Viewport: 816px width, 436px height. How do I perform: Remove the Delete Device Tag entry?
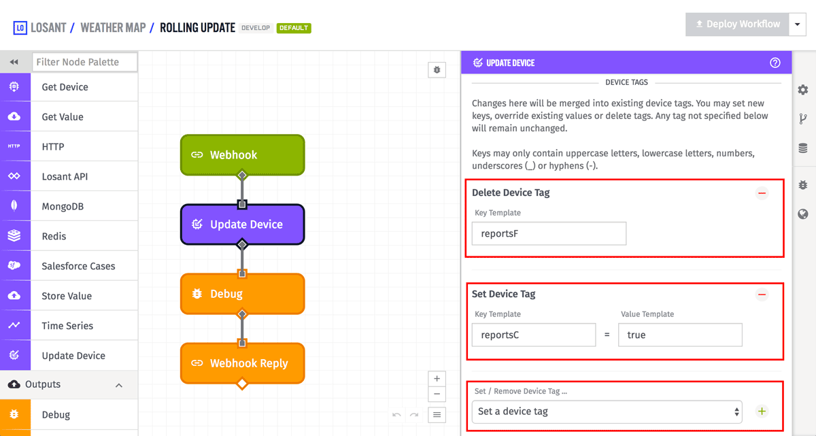pyautogui.click(x=762, y=193)
